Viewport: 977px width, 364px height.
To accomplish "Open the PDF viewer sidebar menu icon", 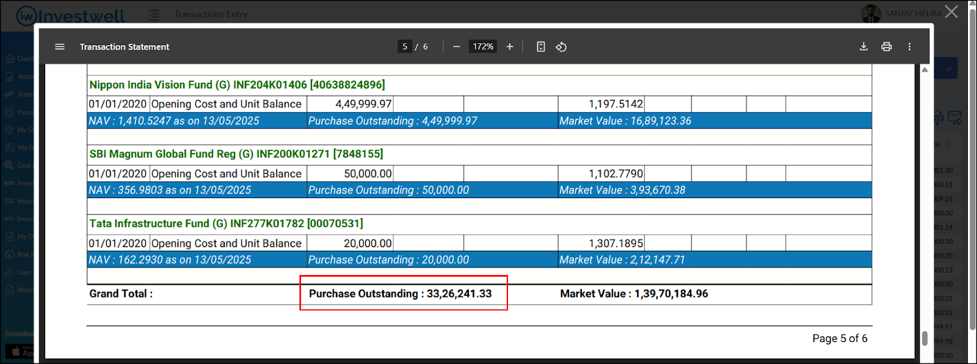I will [x=59, y=47].
